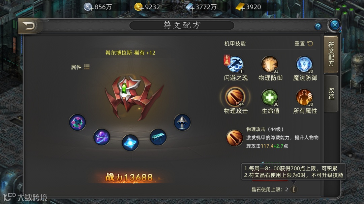Click the 重置 reset button
Viewport: 364px width, 204px height.
tap(304, 43)
